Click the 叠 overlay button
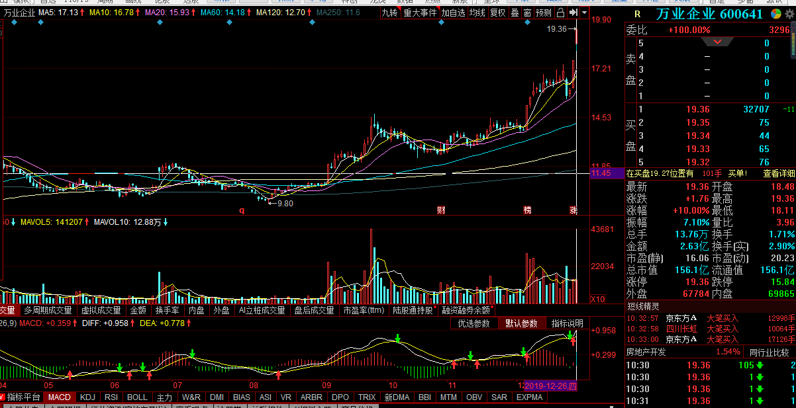The image size is (796, 408). click(515, 13)
